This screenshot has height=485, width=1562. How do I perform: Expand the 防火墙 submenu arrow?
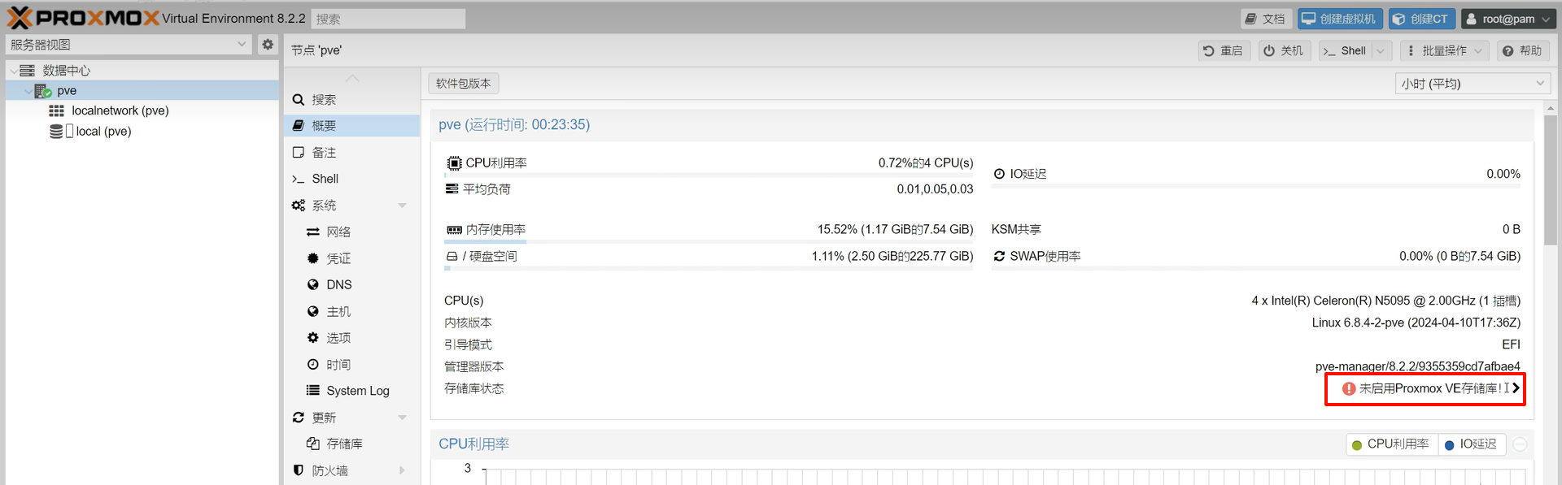pos(403,470)
